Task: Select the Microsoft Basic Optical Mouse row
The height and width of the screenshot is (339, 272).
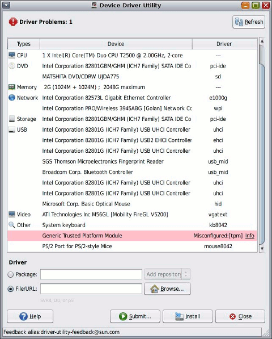Action: (132, 204)
